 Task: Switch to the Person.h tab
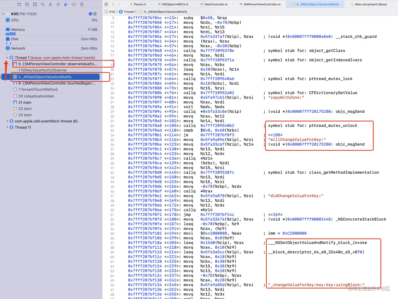coord(138,4)
